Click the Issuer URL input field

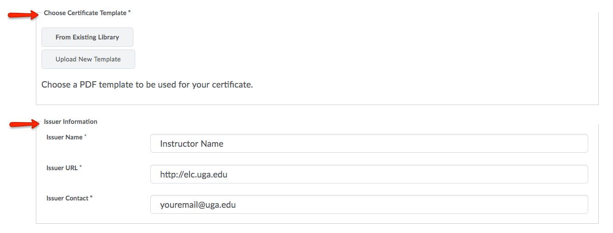[x=369, y=174]
